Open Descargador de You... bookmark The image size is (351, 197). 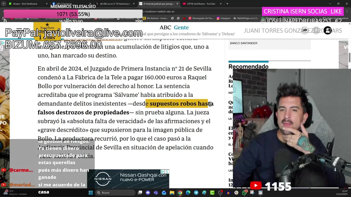click(x=201, y=18)
